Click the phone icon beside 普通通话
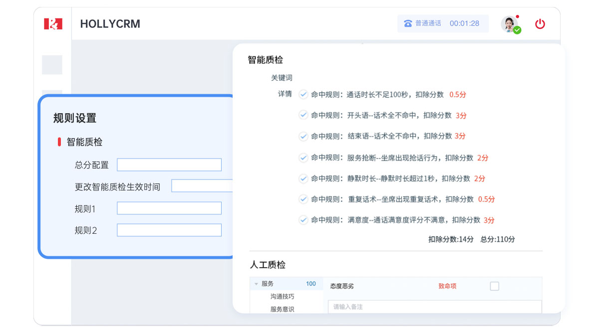 [408, 23]
